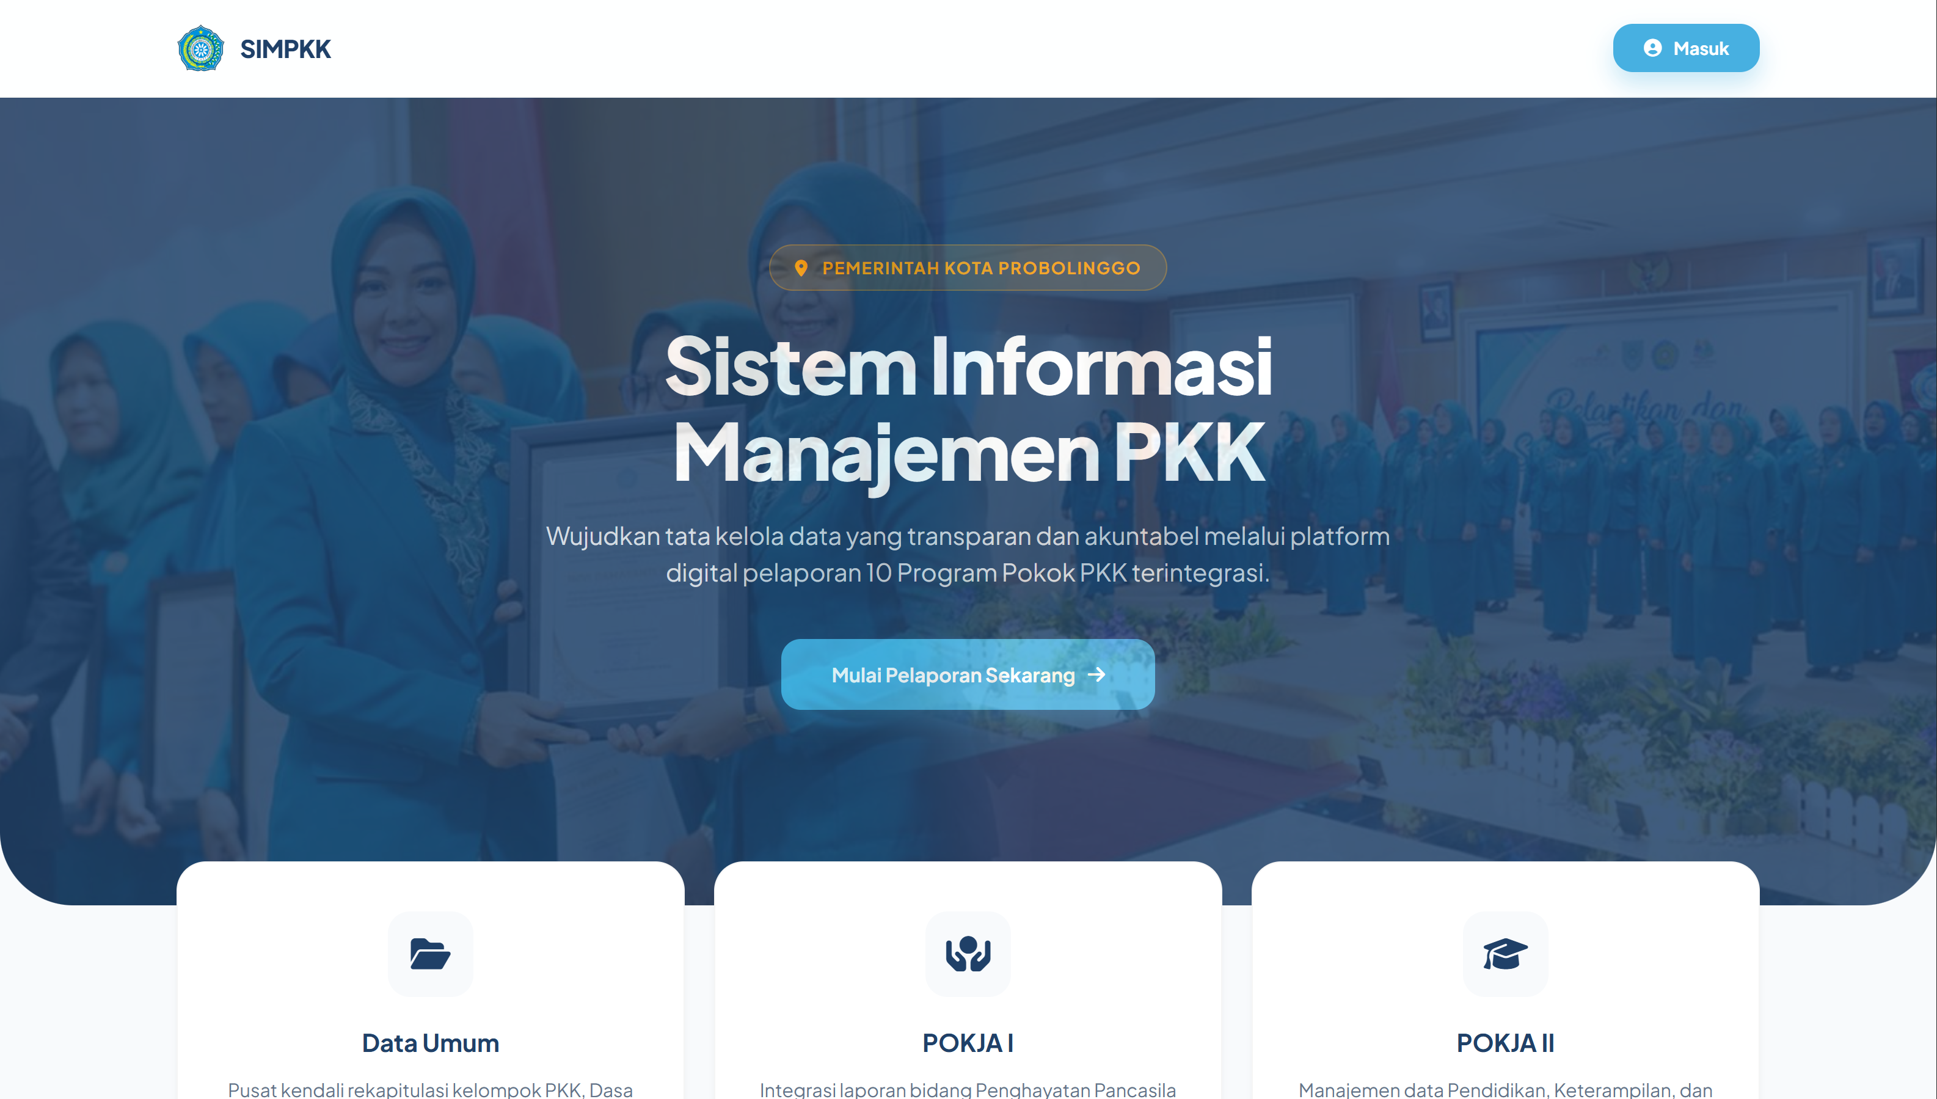
Task: Click the POKJA I title text
Action: (x=968, y=1043)
